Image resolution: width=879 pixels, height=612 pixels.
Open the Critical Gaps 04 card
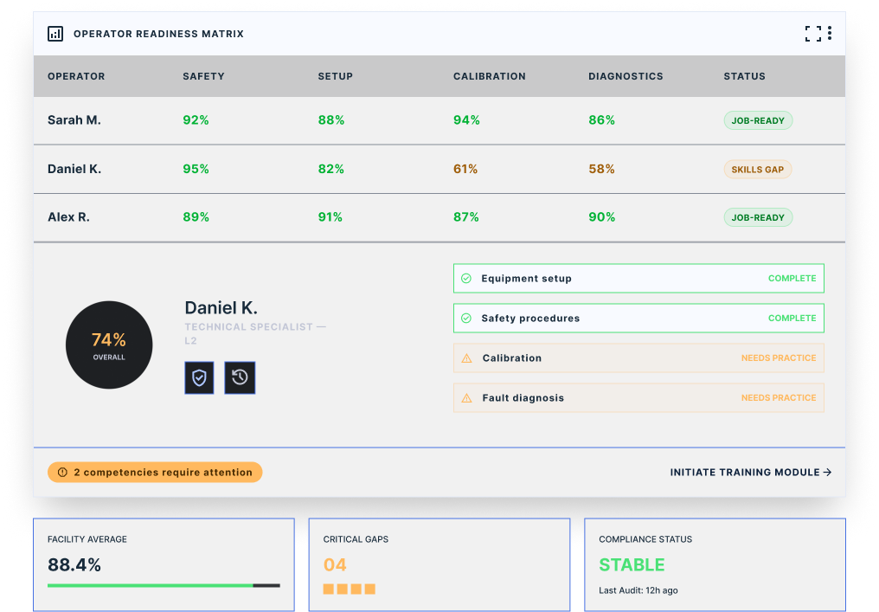439,565
